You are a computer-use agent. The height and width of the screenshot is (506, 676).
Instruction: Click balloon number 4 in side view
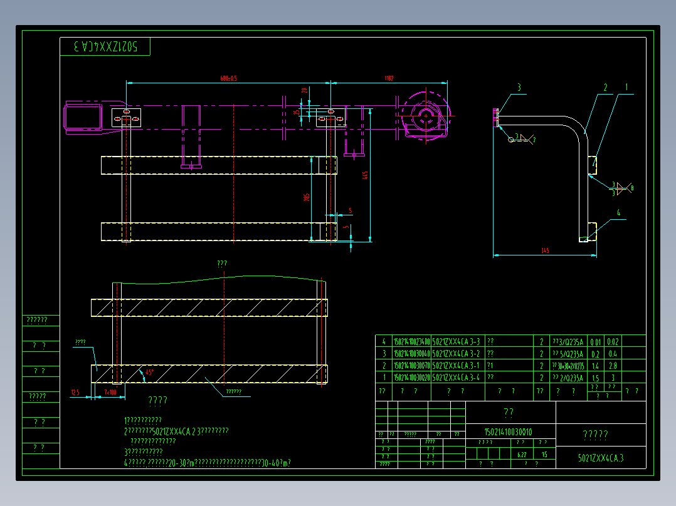[619, 213]
